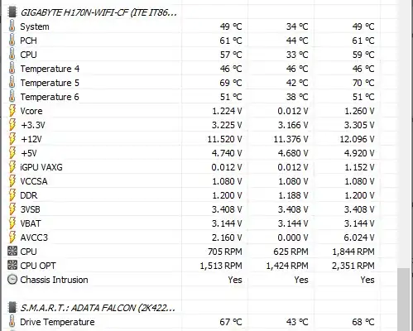Image resolution: width=413 pixels, height=331 pixels.
Task: Select the GIGABYTE H170N-WIFI-CF sensor group
Action: tap(98, 12)
